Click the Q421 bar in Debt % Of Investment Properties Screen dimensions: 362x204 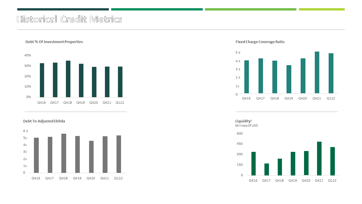click(x=107, y=82)
